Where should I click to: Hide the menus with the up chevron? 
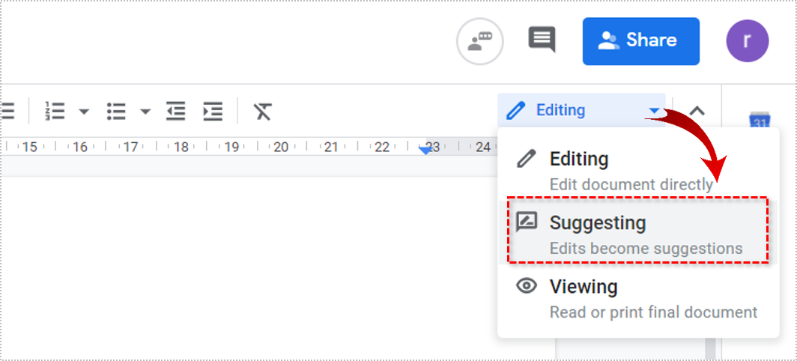(x=697, y=111)
